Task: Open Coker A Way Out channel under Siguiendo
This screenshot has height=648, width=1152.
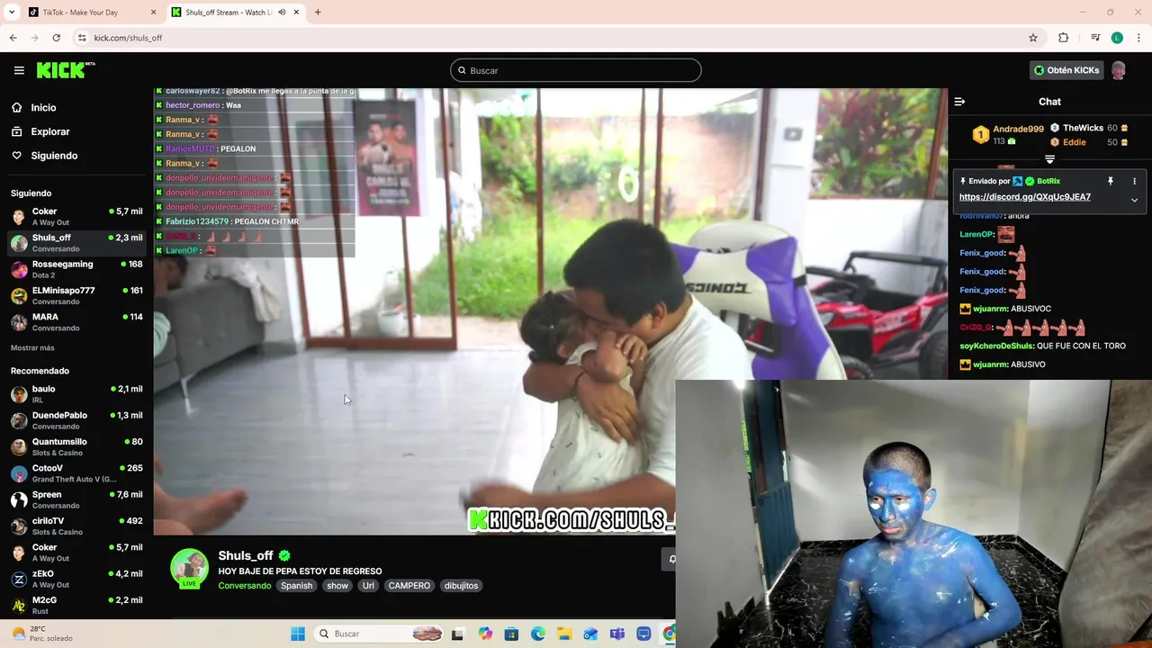Action: (76, 217)
